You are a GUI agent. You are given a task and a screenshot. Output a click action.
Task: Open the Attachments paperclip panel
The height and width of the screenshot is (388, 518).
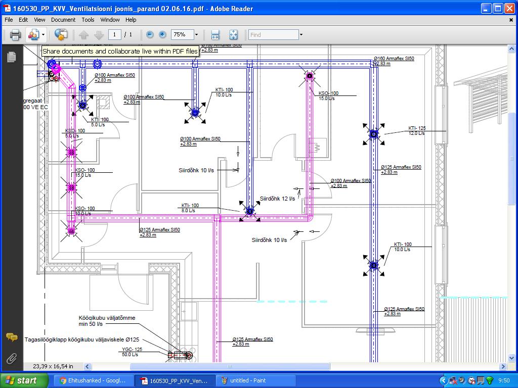click(11, 359)
